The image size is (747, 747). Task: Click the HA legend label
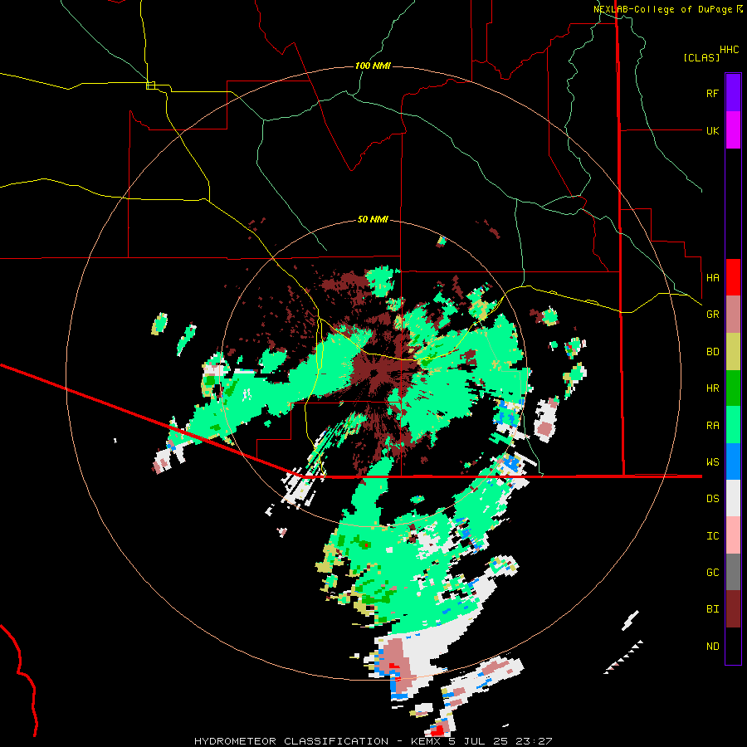tap(712, 278)
